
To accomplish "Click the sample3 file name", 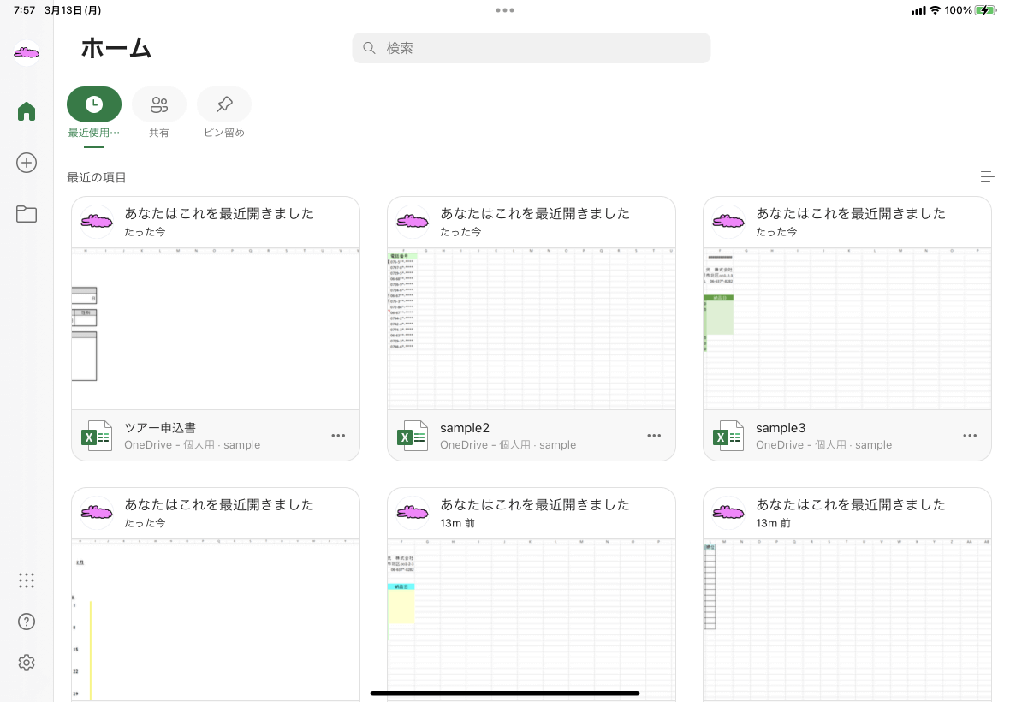I will coord(780,428).
